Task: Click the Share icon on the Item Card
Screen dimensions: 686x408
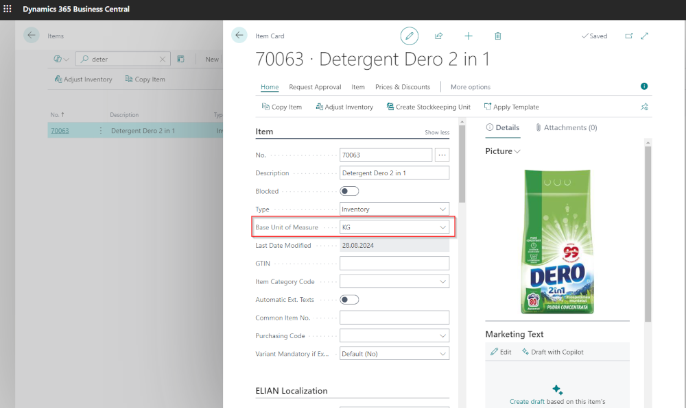Action: pyautogui.click(x=438, y=36)
